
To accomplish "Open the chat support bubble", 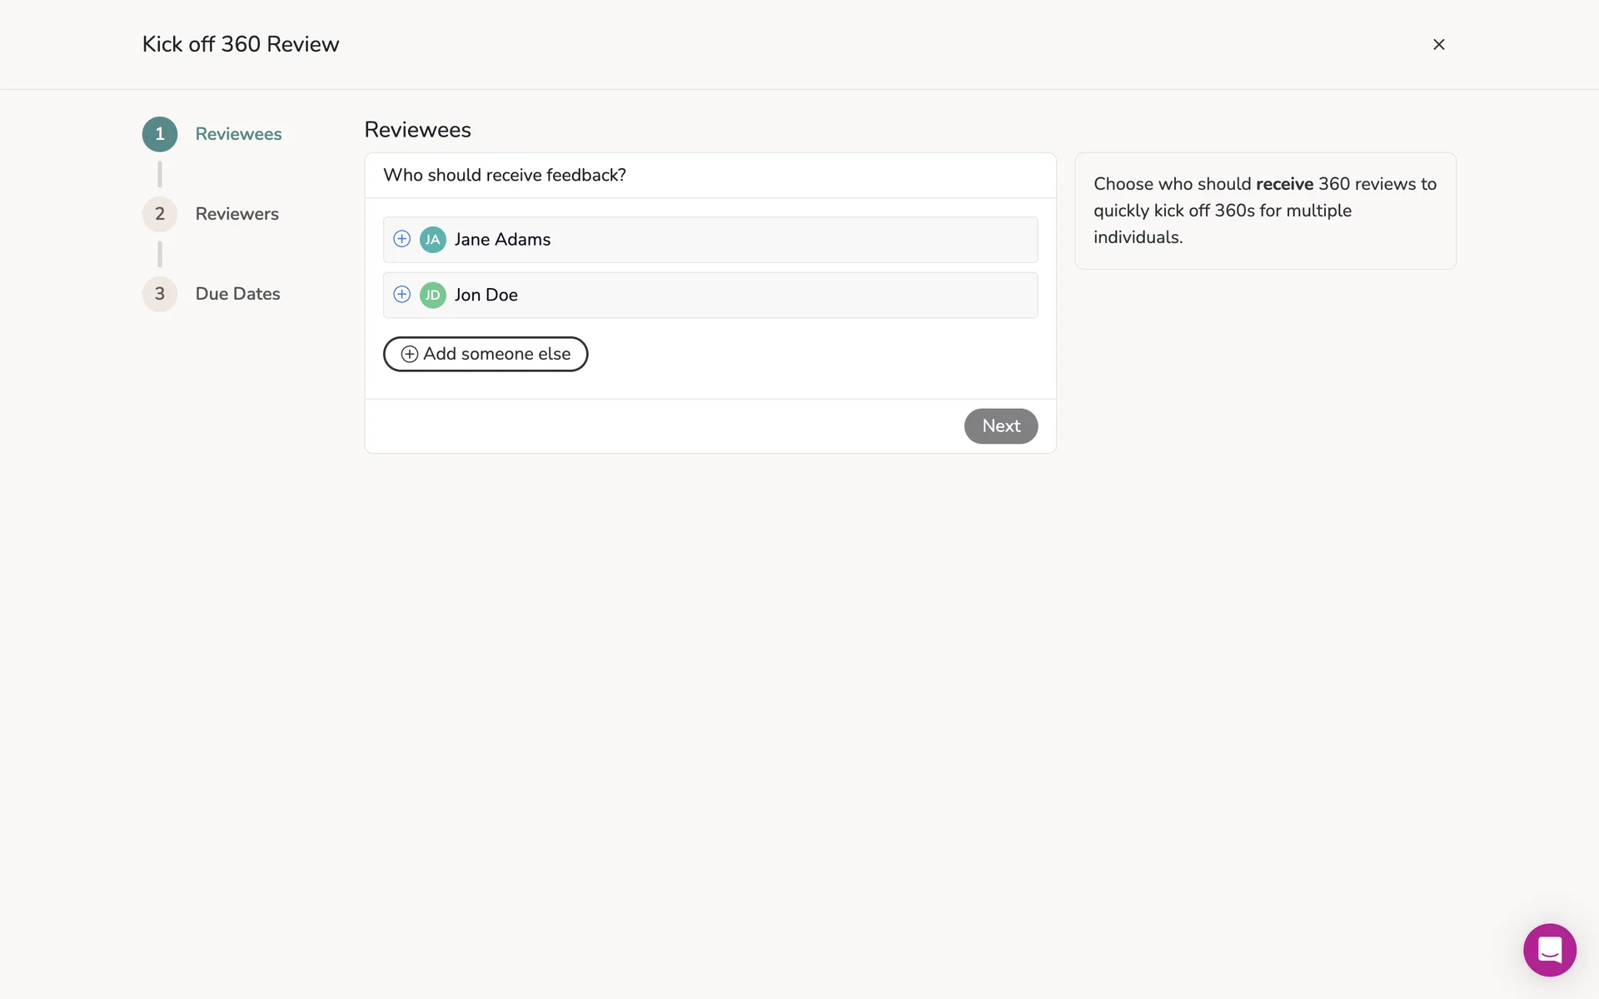I will click(x=1549, y=950).
